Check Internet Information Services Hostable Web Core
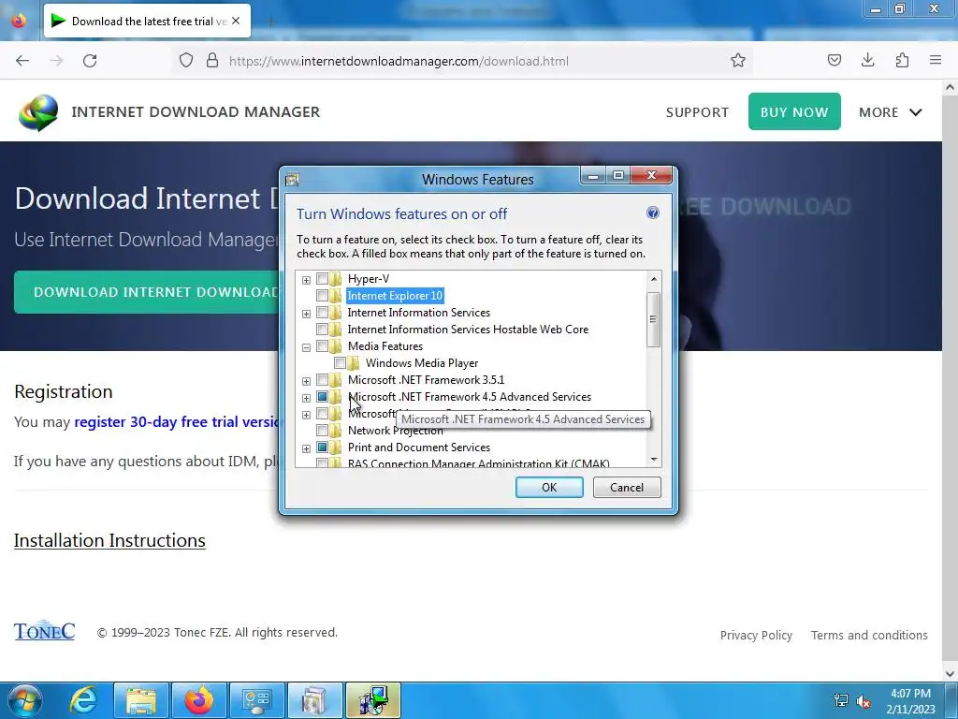The width and height of the screenshot is (958, 719). (x=322, y=329)
